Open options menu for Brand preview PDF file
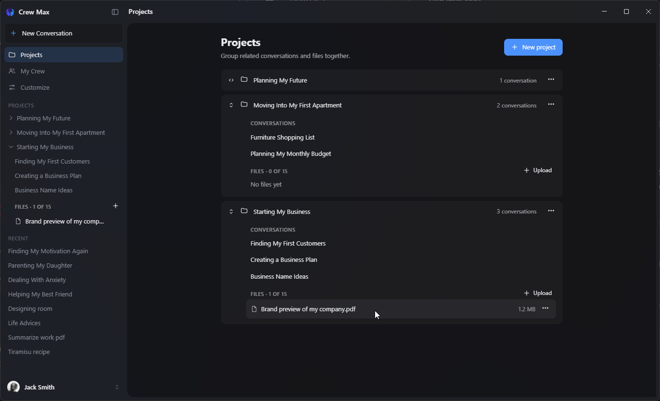Screen dimensions: 660x401 [x=545, y=308]
